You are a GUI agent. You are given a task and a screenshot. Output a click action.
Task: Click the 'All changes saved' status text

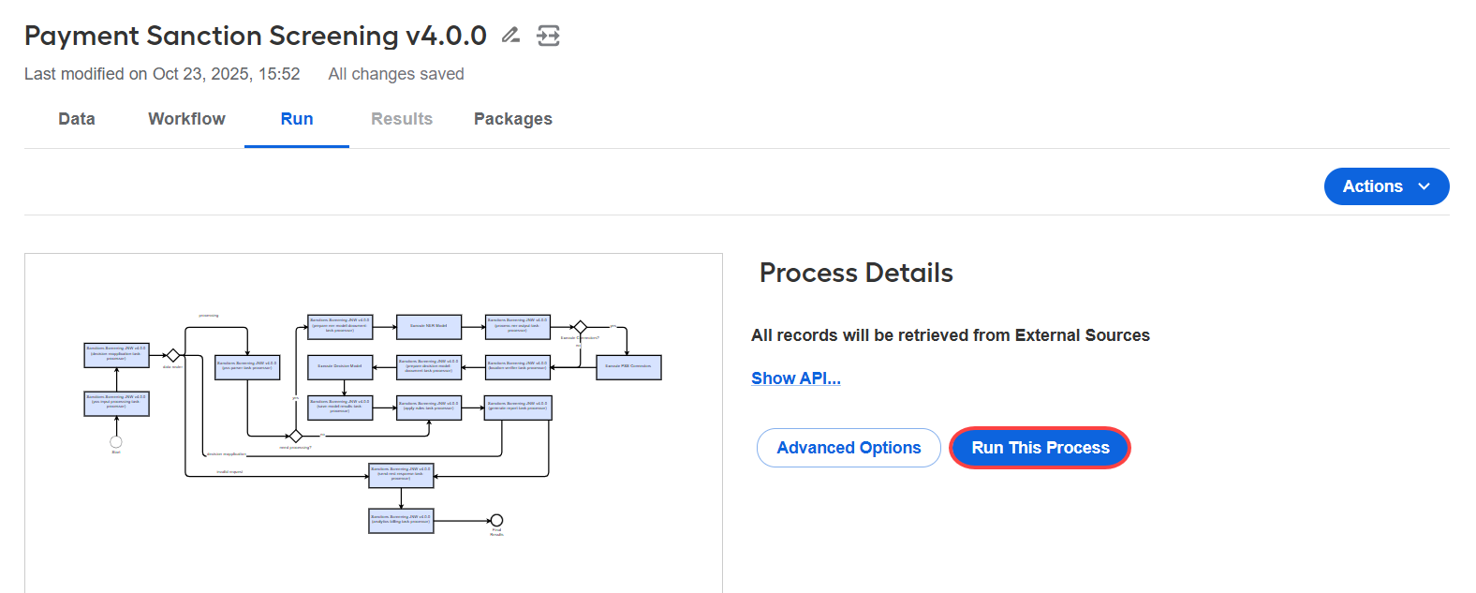(x=396, y=74)
